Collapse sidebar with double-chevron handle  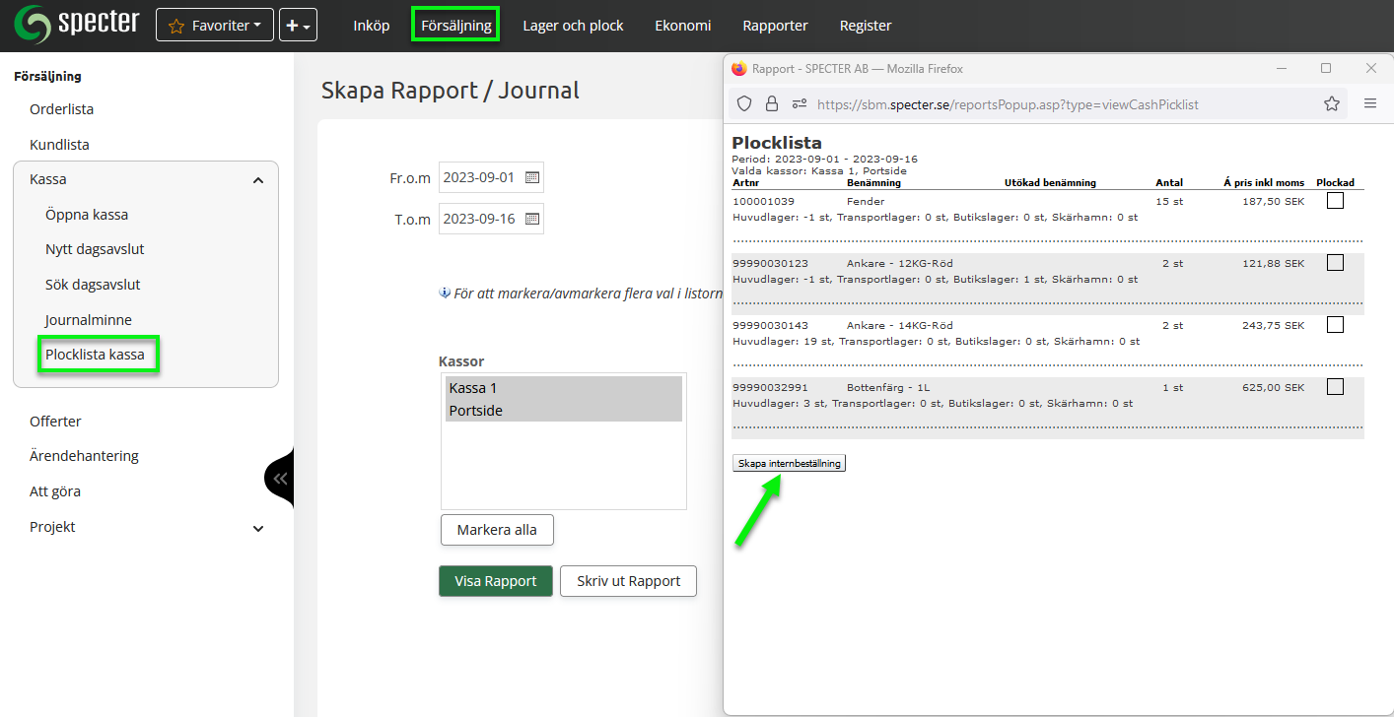(280, 479)
